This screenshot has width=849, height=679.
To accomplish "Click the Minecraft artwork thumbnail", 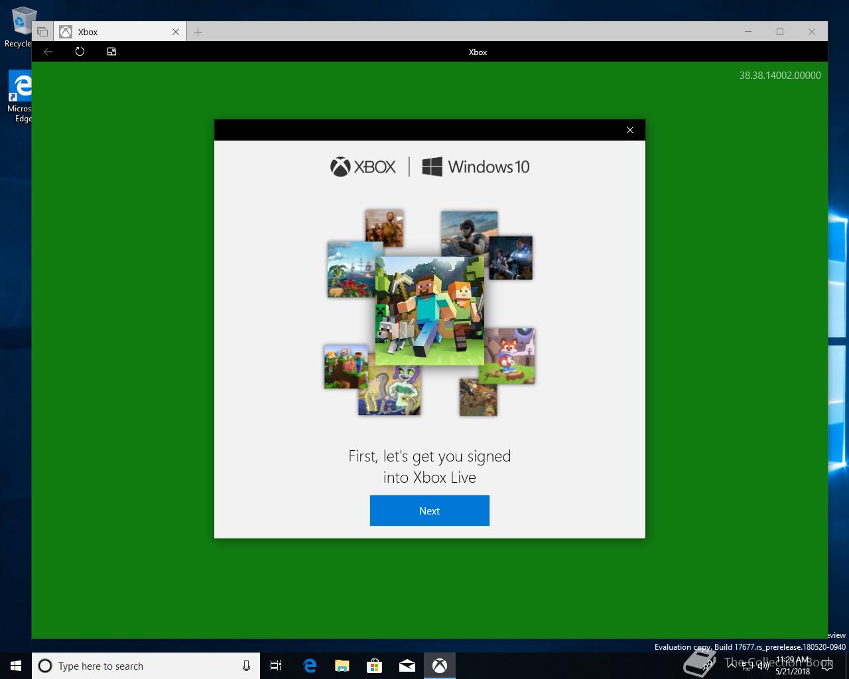I will pyautogui.click(x=430, y=311).
